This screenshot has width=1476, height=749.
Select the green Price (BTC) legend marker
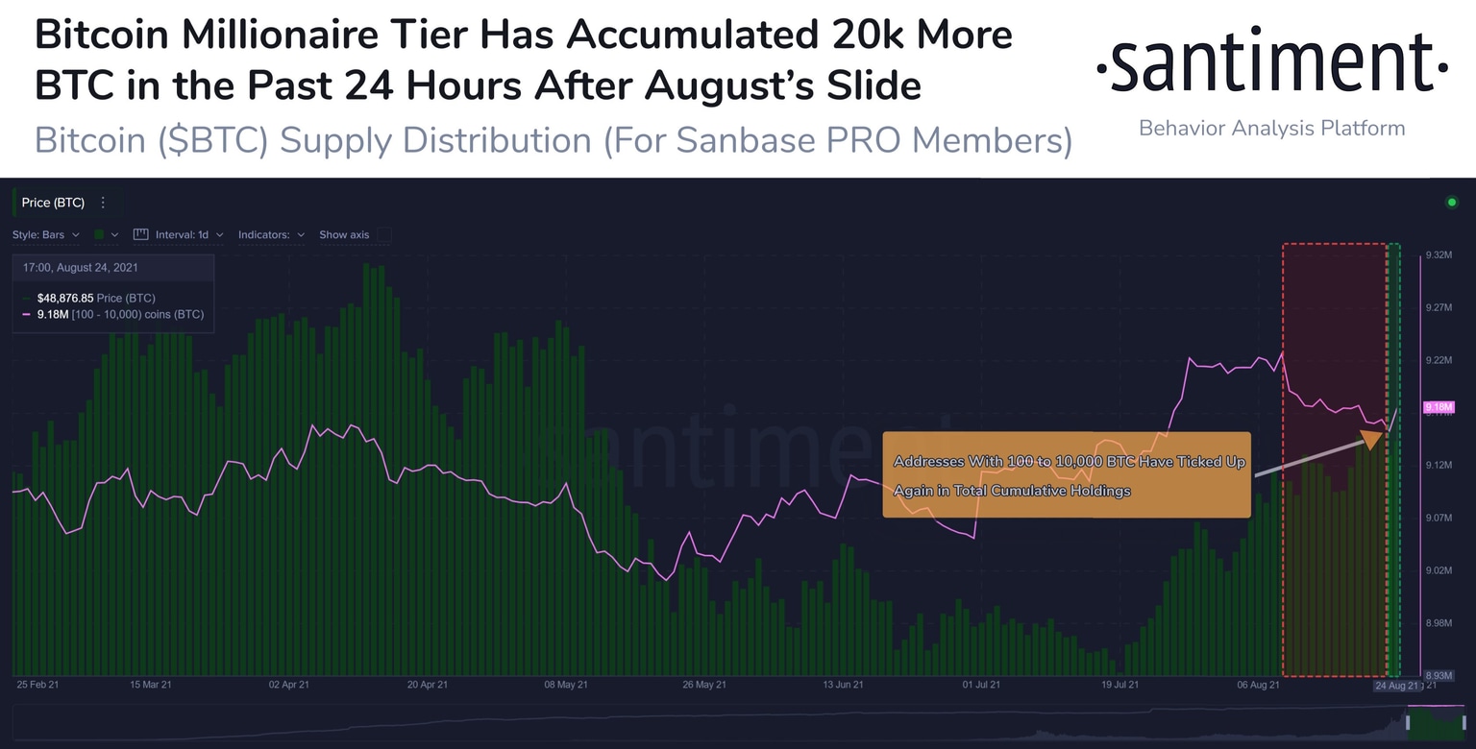[x=25, y=298]
